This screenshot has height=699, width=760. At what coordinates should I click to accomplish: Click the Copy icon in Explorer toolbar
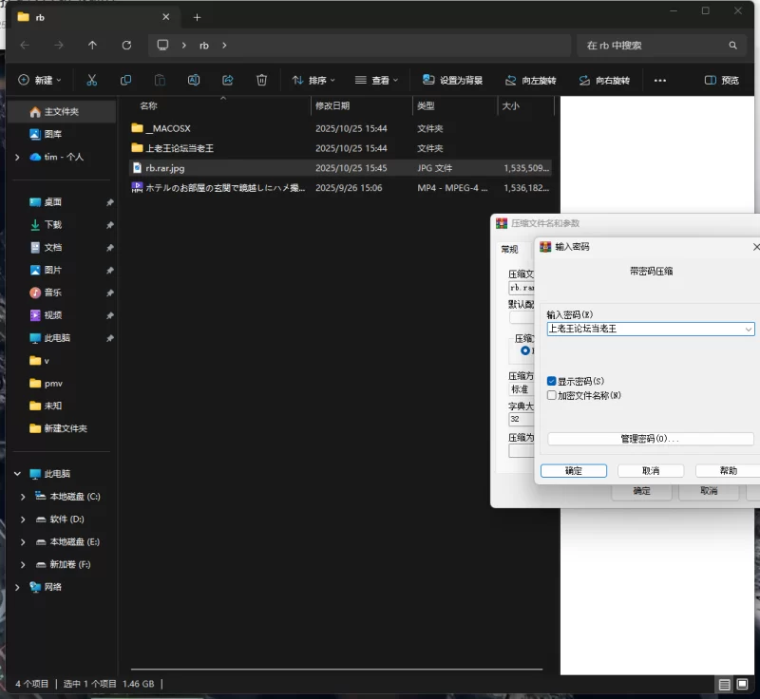tap(125, 81)
